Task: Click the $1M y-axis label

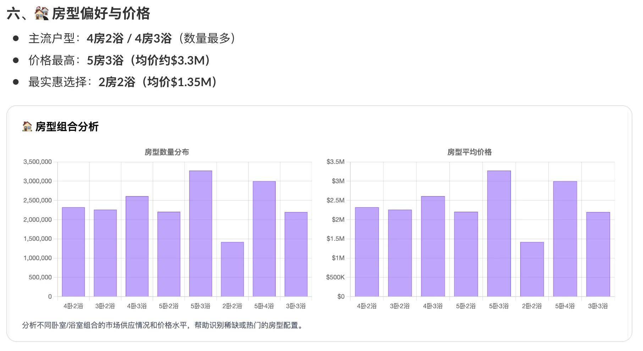Action: tap(338, 258)
